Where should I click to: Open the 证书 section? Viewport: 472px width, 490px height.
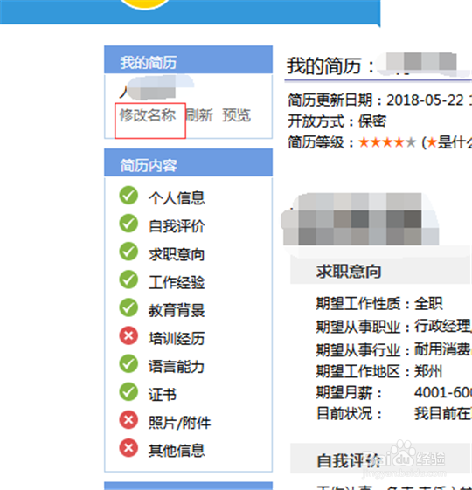click(x=163, y=395)
